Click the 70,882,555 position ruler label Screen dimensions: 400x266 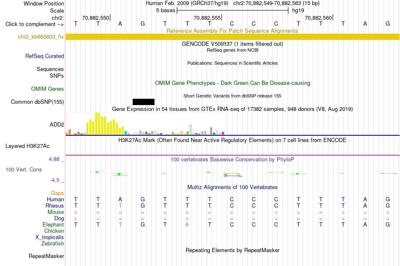click(207, 18)
